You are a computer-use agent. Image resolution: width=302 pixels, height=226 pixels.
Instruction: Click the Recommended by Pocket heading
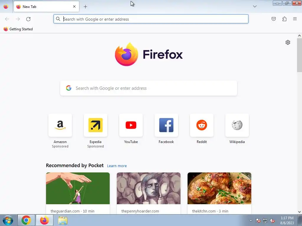(x=75, y=165)
